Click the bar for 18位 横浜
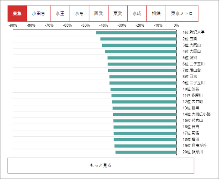Viewport: 219px width, 179px height. [x=145, y=140]
